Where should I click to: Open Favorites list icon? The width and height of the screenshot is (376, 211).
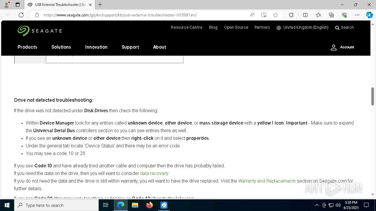point(318,15)
